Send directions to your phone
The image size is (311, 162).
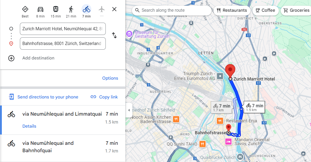[44, 97]
